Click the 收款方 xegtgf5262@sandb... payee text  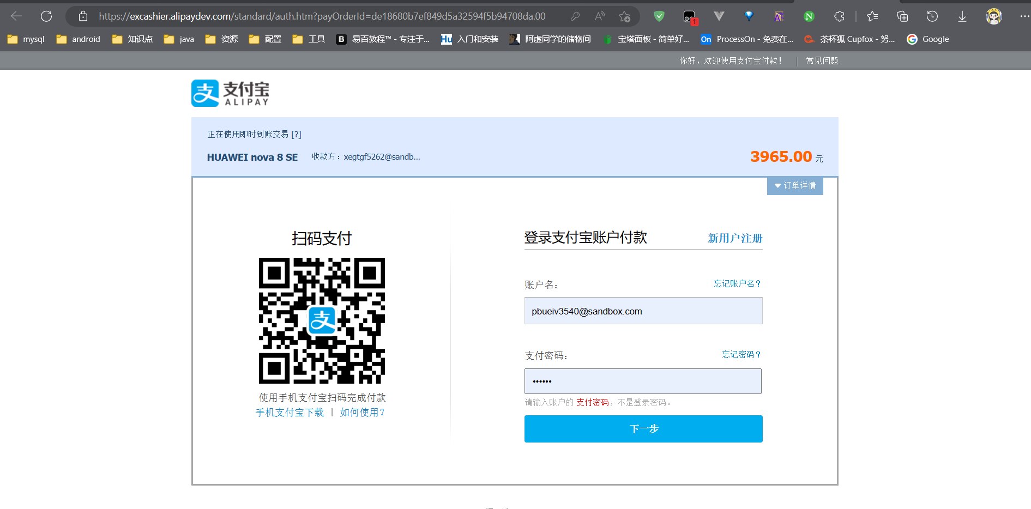pyautogui.click(x=366, y=157)
